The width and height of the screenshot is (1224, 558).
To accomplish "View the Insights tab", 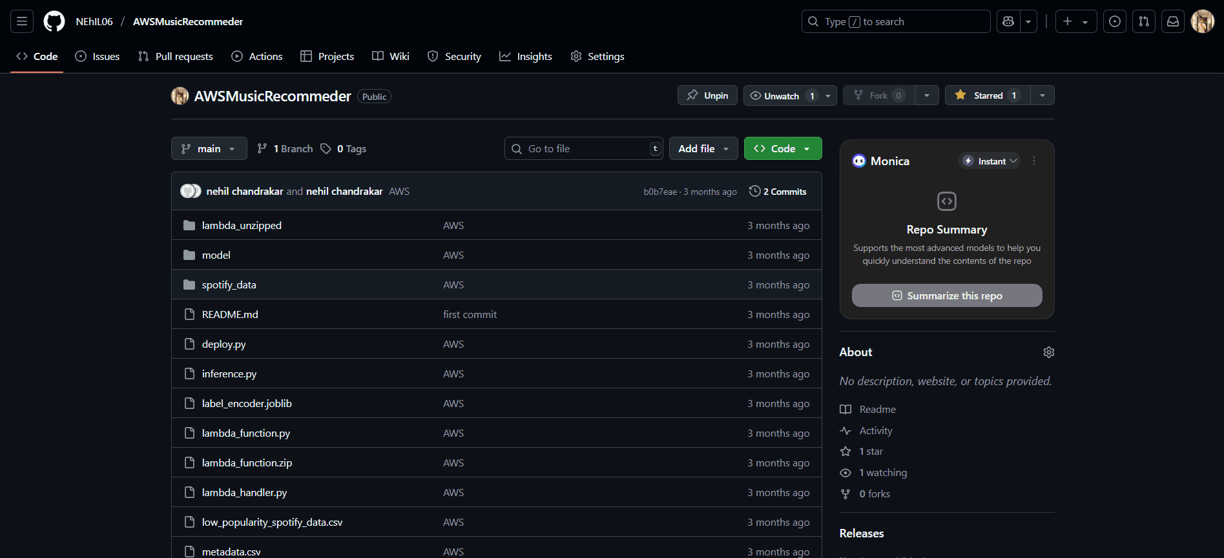I will coord(526,57).
